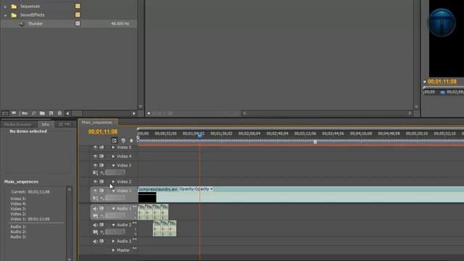Collapse Audio 2 track
This screenshot has width=464, height=261.
113,225
